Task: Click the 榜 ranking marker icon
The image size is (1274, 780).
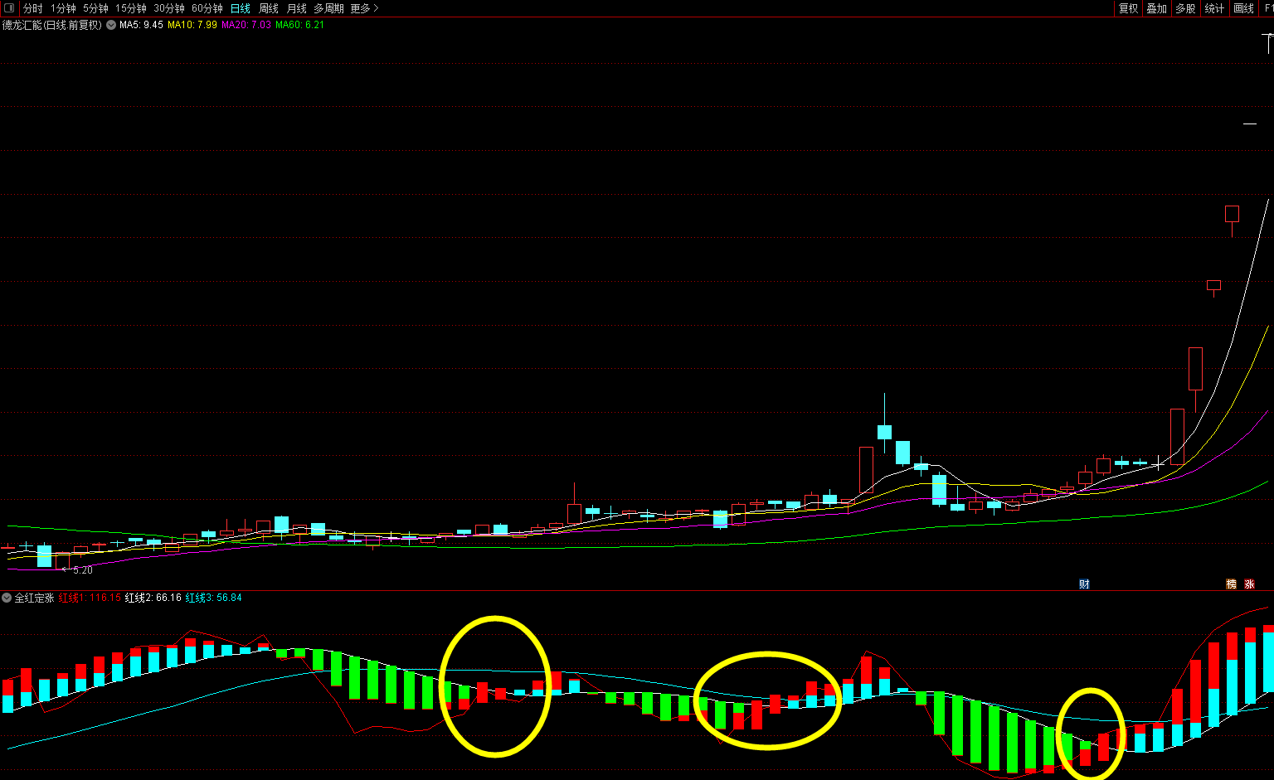Action: 1232,584
